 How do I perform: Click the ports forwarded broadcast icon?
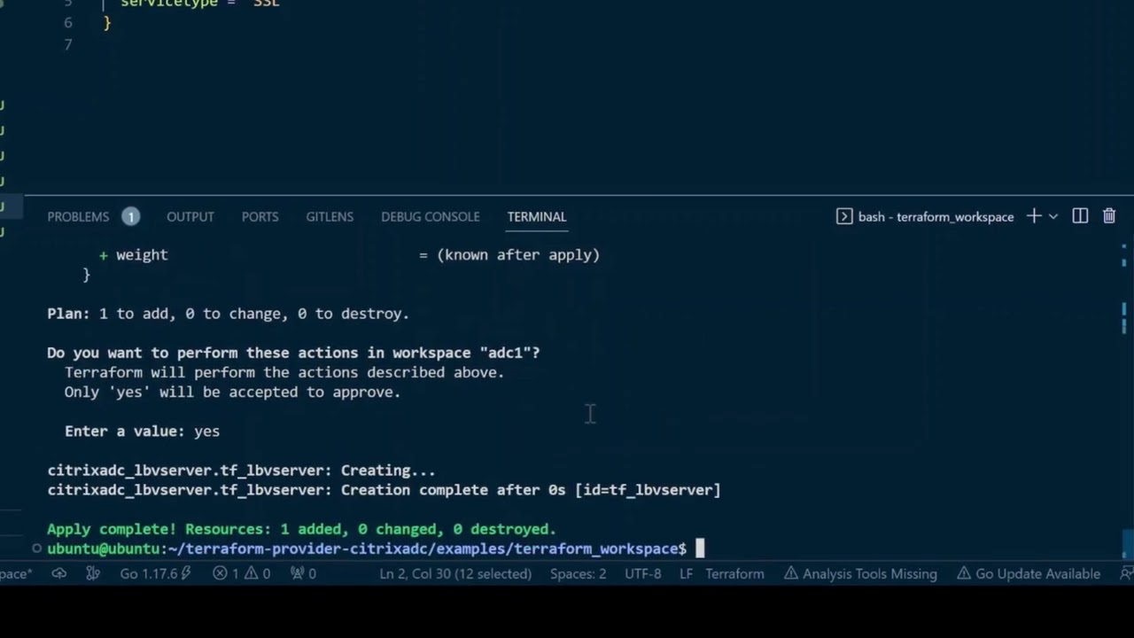pos(304,573)
